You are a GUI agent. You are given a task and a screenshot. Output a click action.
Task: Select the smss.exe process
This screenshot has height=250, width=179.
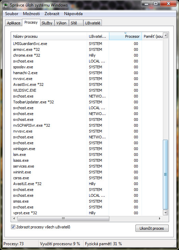point(87,201)
